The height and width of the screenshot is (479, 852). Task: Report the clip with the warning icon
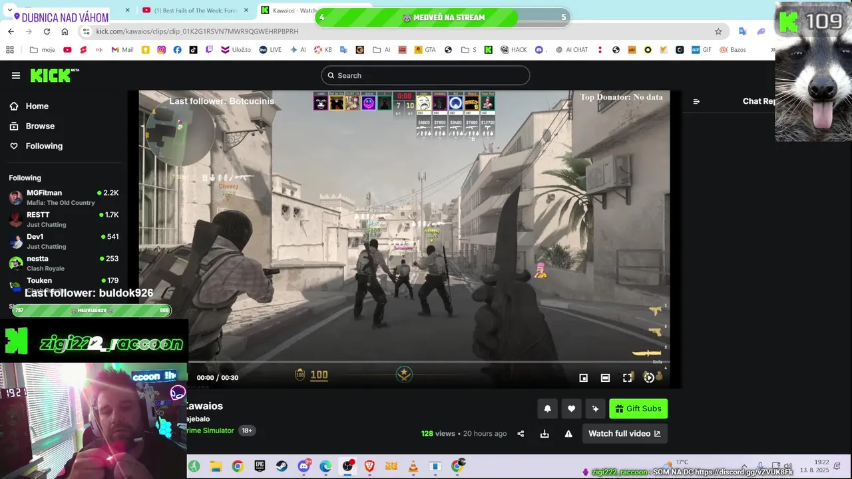click(568, 434)
